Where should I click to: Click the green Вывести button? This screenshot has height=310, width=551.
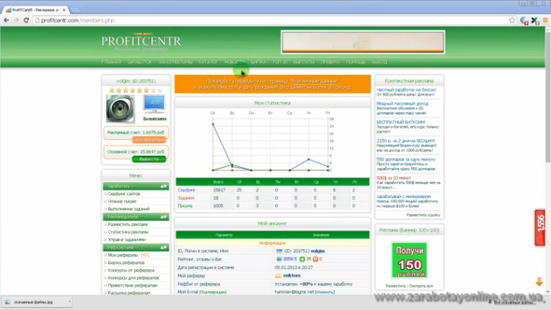(x=148, y=159)
